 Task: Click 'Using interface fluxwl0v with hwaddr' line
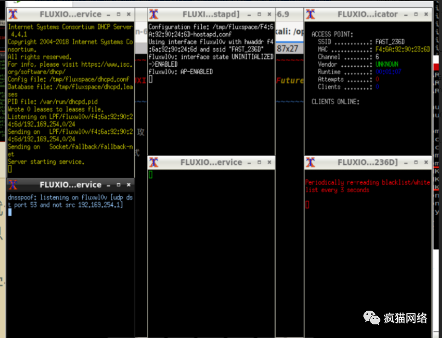[211, 41]
